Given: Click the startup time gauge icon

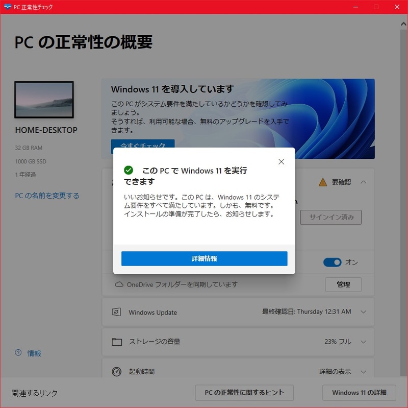Looking at the screenshot, I should (x=116, y=371).
